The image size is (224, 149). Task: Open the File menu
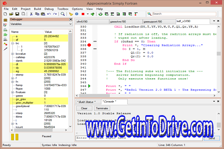(x=6, y=9)
